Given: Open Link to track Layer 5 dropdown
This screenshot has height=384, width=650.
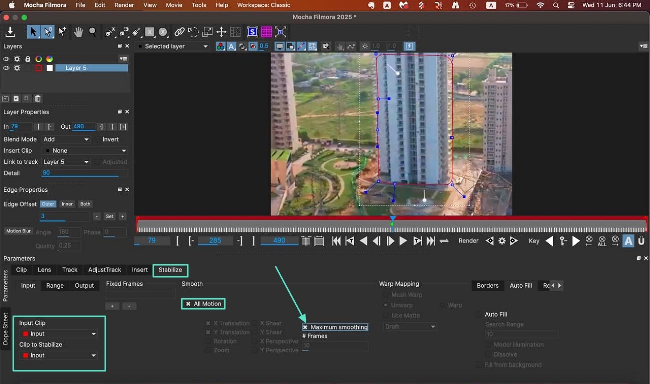Looking at the screenshot, I should click(x=66, y=162).
